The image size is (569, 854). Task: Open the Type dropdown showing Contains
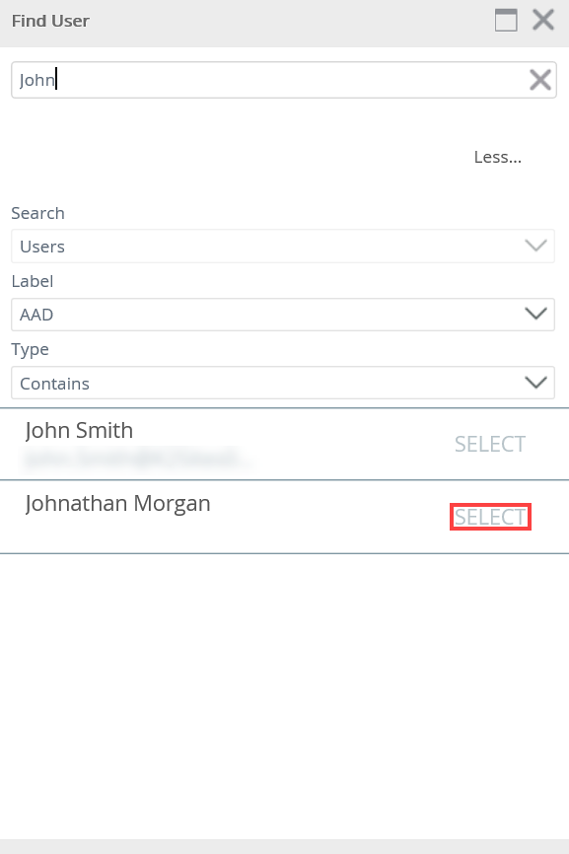coord(283,383)
